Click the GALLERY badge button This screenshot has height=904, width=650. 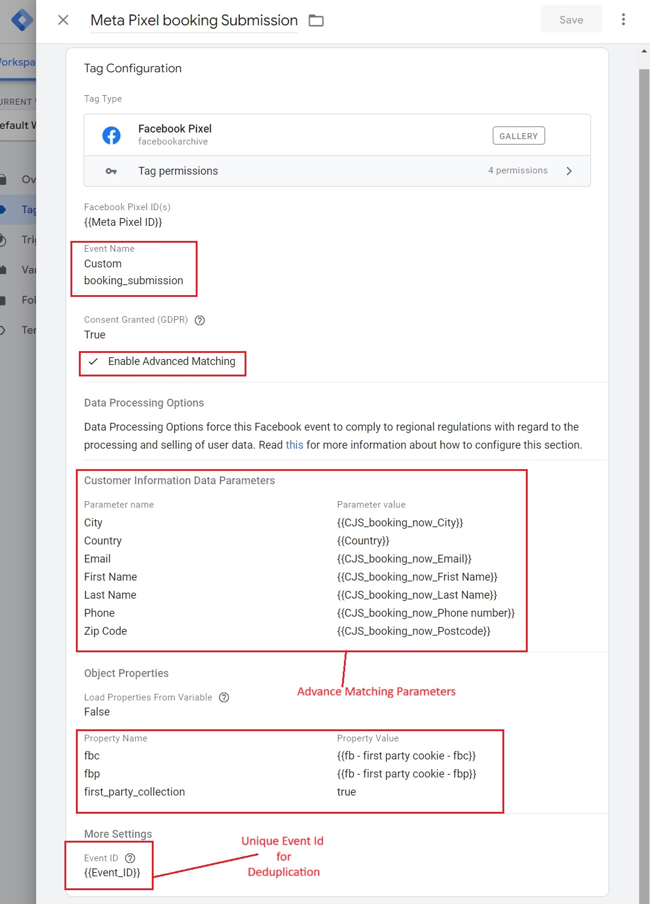point(519,136)
